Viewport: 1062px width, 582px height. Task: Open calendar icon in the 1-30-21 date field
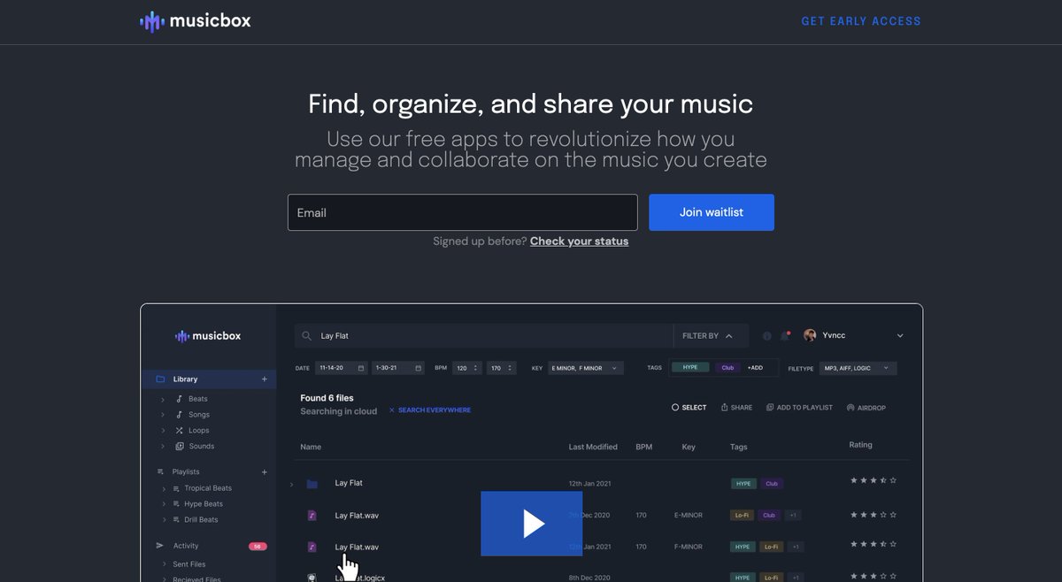pyautogui.click(x=418, y=368)
